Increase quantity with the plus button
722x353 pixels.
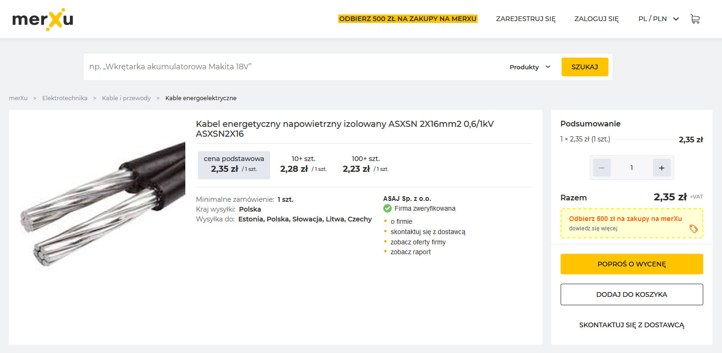(x=661, y=168)
